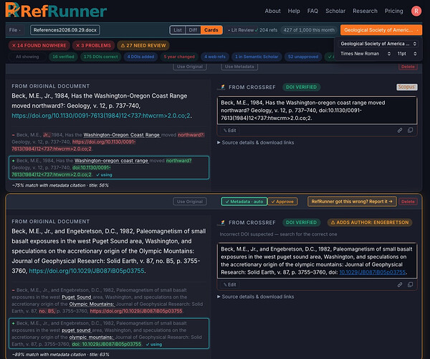The width and height of the screenshot is (430, 359).
Task: Toggle the 16 verified filter
Action: pos(63,57)
